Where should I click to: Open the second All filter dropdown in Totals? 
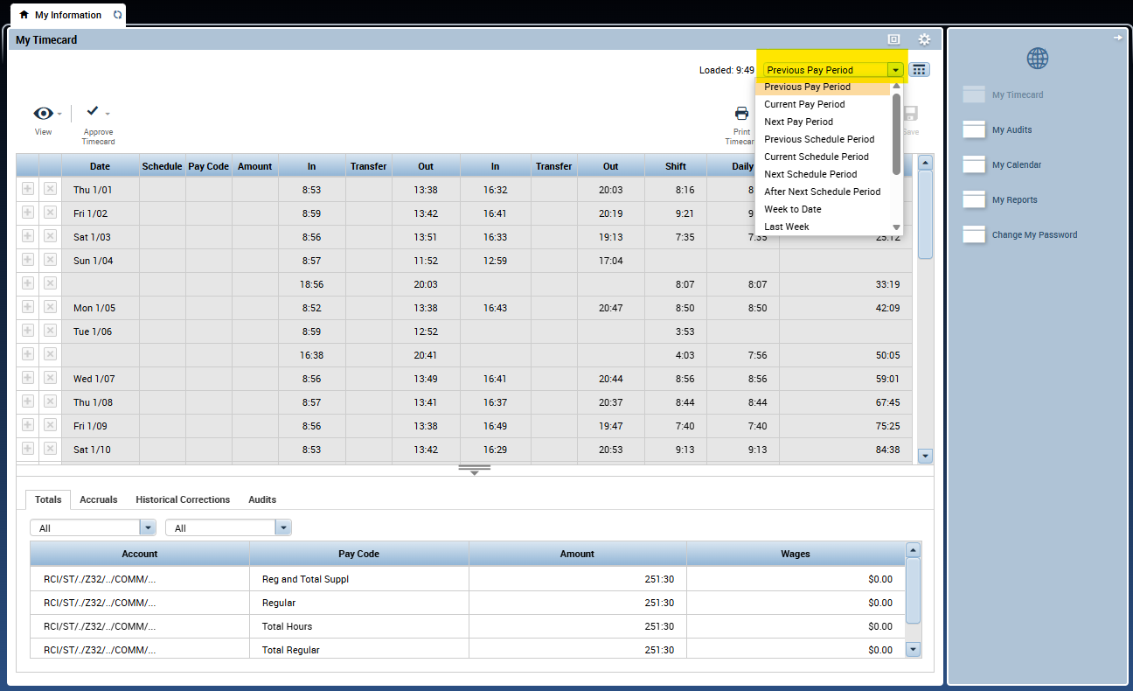[x=283, y=527]
